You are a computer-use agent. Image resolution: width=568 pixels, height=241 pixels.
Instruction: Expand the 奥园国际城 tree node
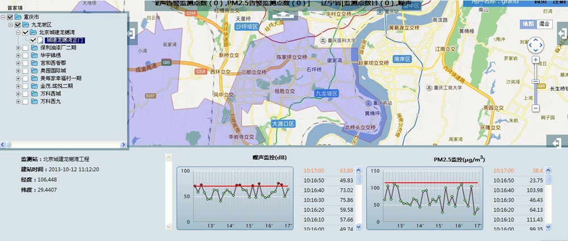coord(18,70)
